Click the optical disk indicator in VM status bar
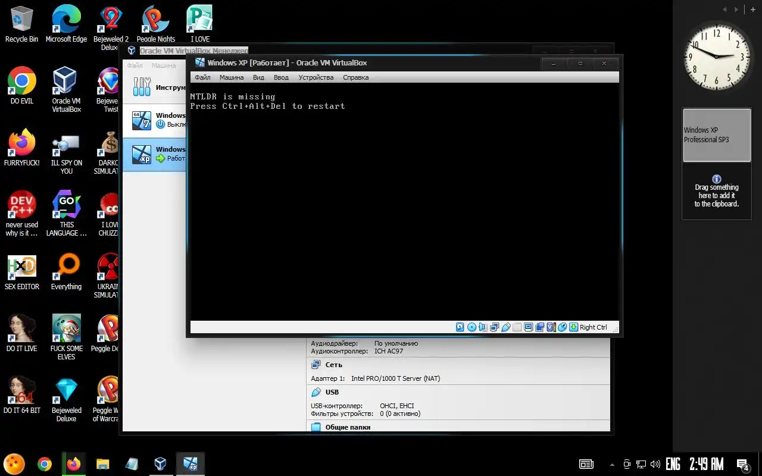The width and height of the screenshot is (762, 476). [x=471, y=327]
